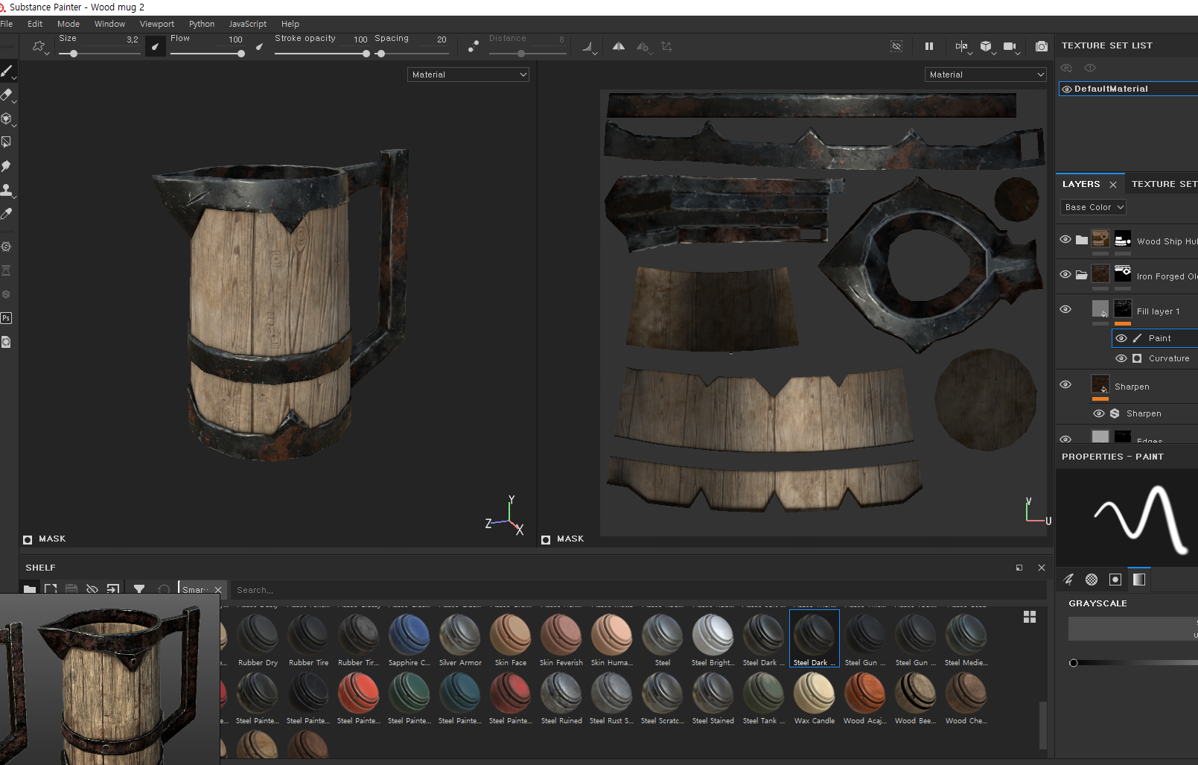This screenshot has width=1198, height=765.
Task: Open the Base Color channel dropdown
Action: (1093, 207)
